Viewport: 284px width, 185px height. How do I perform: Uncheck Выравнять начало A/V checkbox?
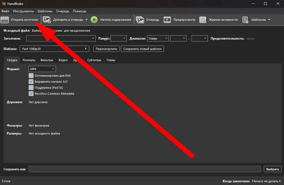click(x=31, y=82)
